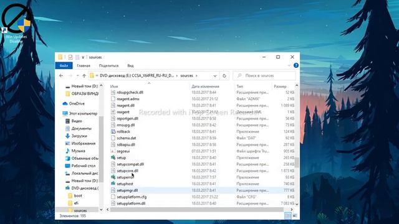Sort by Имя column header
This screenshot has height=224, width=399.
(114, 86)
